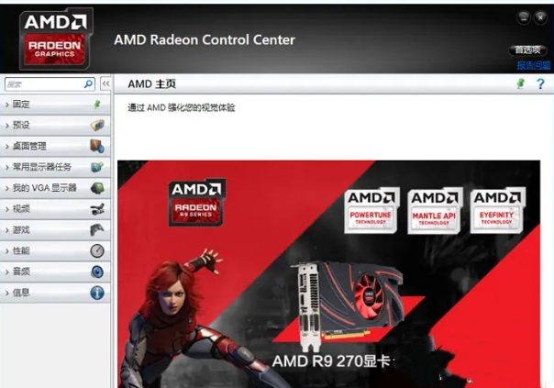Expand the 固定 section

[56, 105]
